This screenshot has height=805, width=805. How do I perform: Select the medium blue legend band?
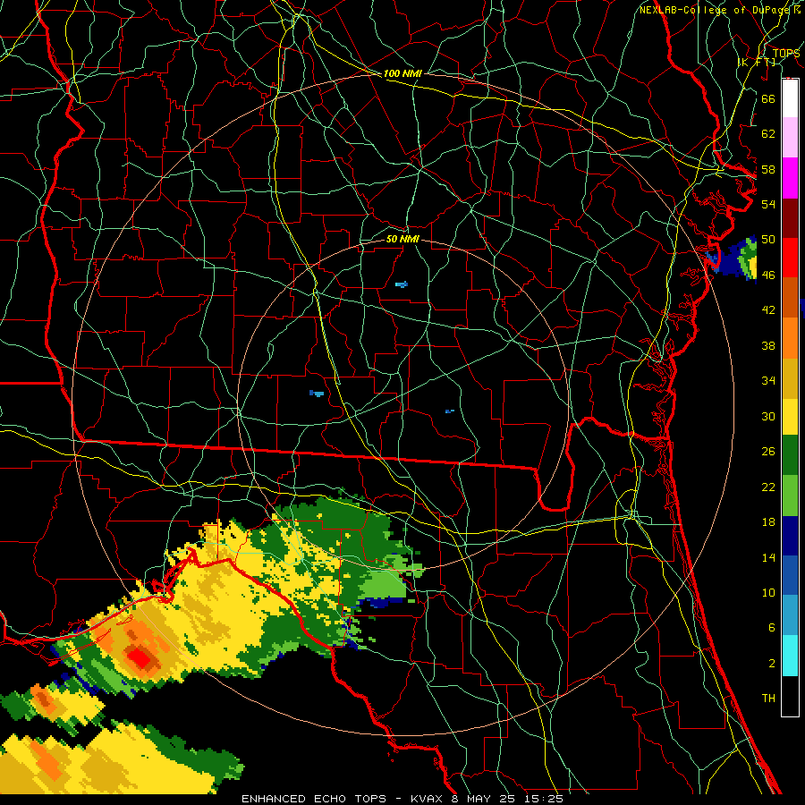pos(790,575)
